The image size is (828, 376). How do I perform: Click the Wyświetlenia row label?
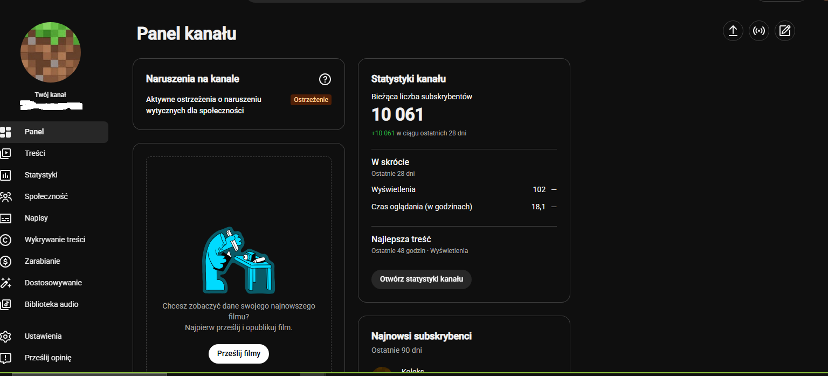(394, 189)
